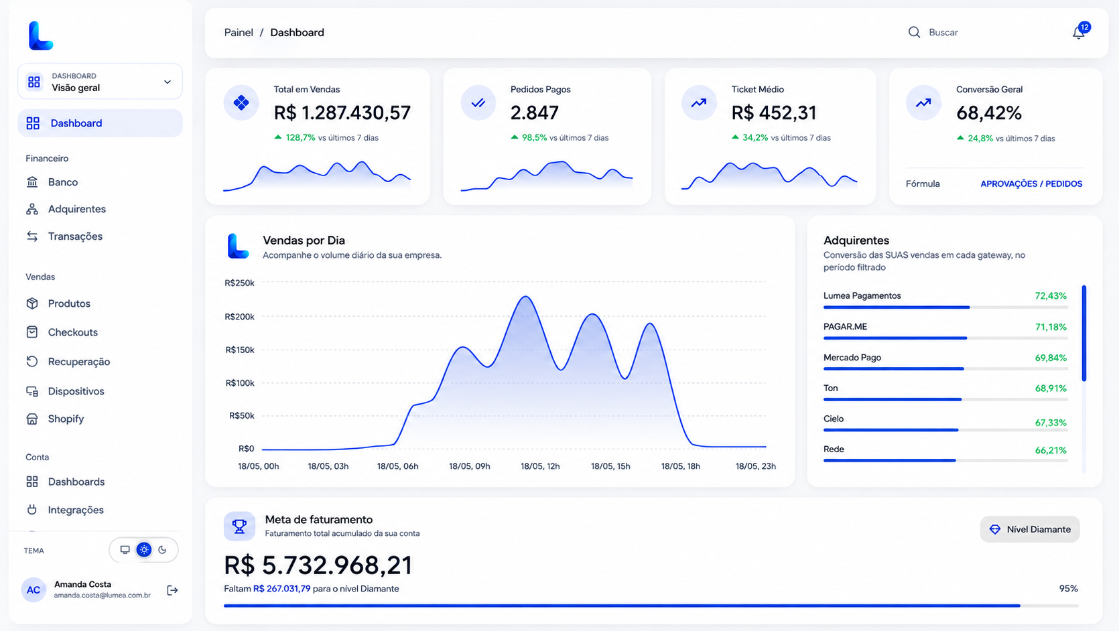Click the Produtos box icon

pos(32,303)
